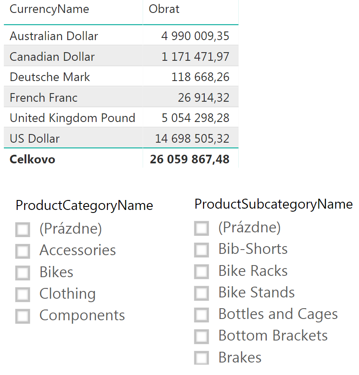Select the Australian Dollar row
Viewport: 359px width, 375px height.
click(121, 36)
